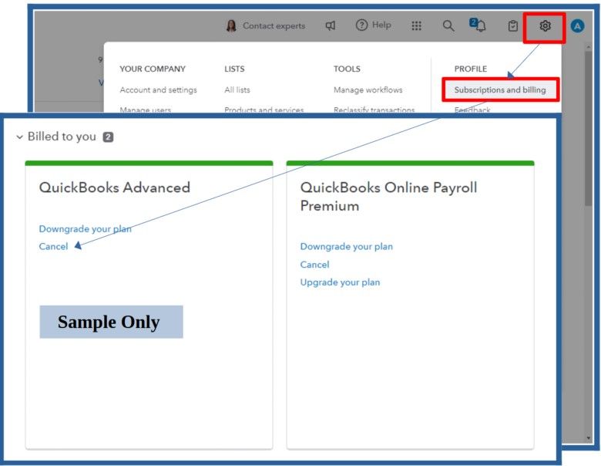Click the Help question mark icon
This screenshot has width=601, height=466.
pos(361,25)
